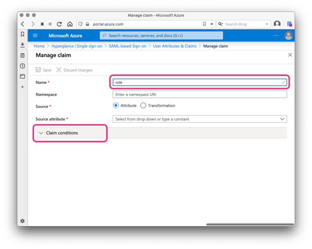Click the sidebar settings gear icon
Screen dimensions: 312x249
(x=22, y=221)
